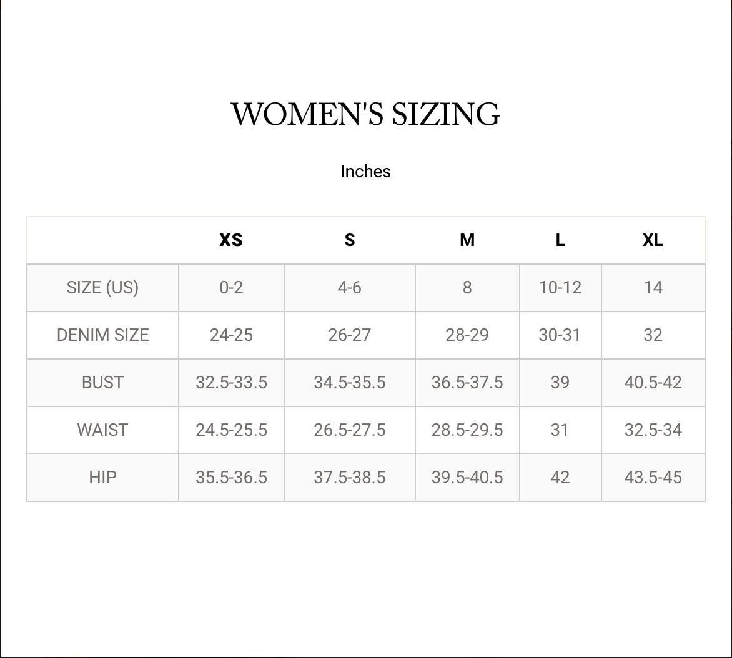Image resolution: width=732 pixels, height=658 pixels.
Task: Click the 24.5-25.5 waist measurement cell
Action: tap(231, 430)
